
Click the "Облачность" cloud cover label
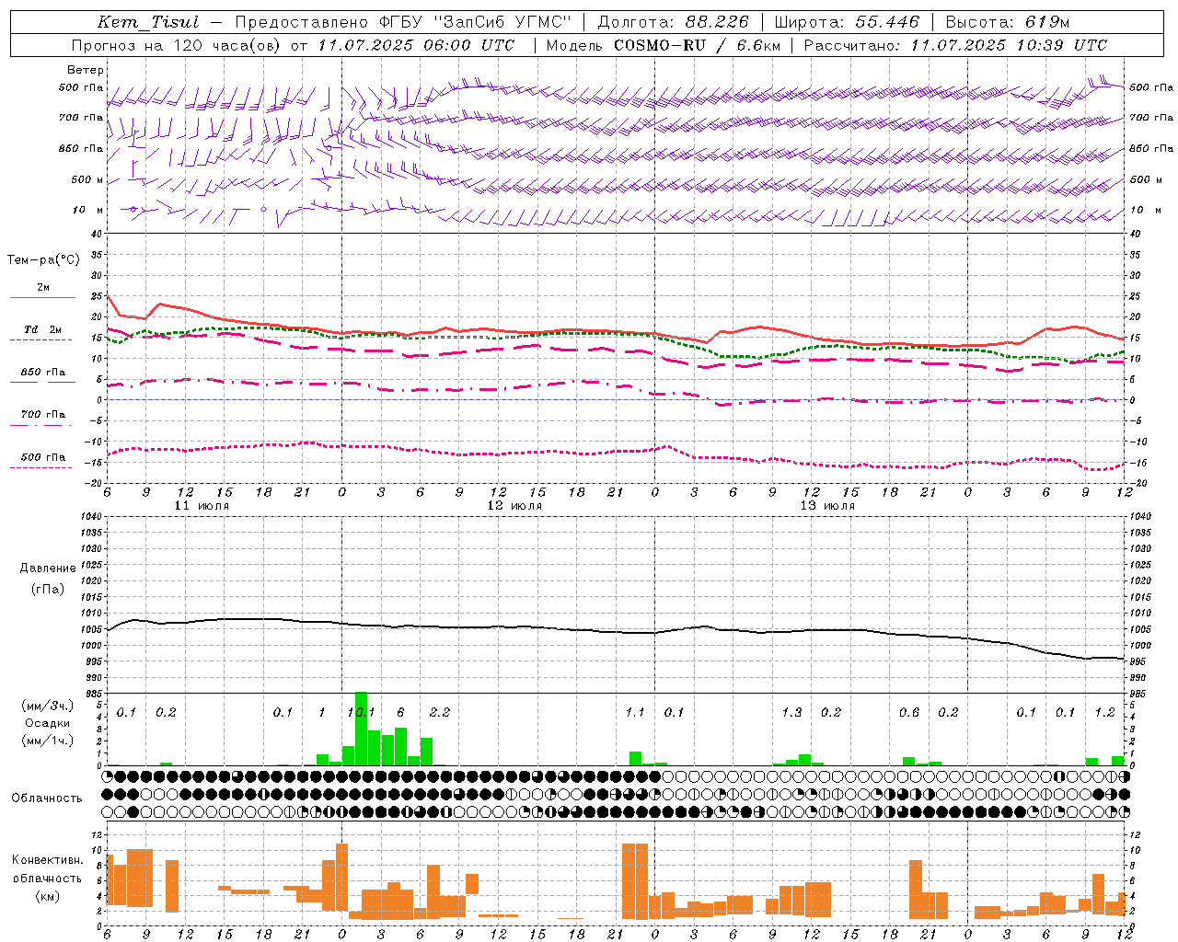click(47, 798)
